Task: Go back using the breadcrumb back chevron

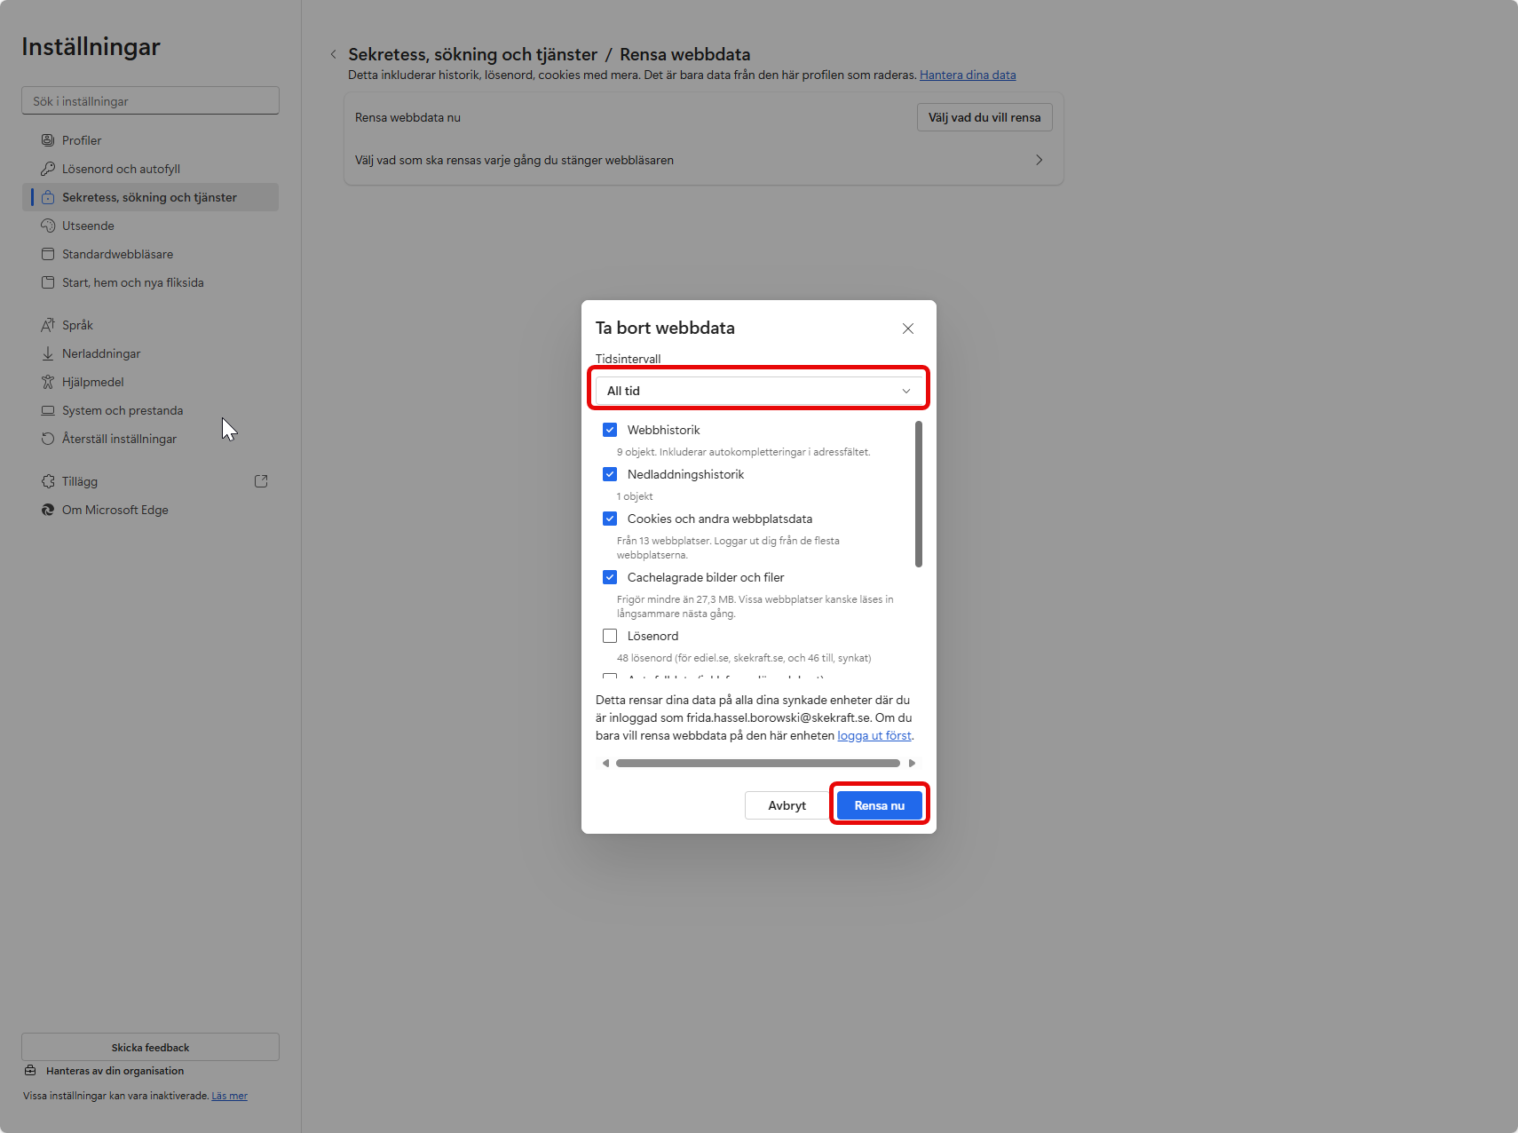Action: point(334,54)
